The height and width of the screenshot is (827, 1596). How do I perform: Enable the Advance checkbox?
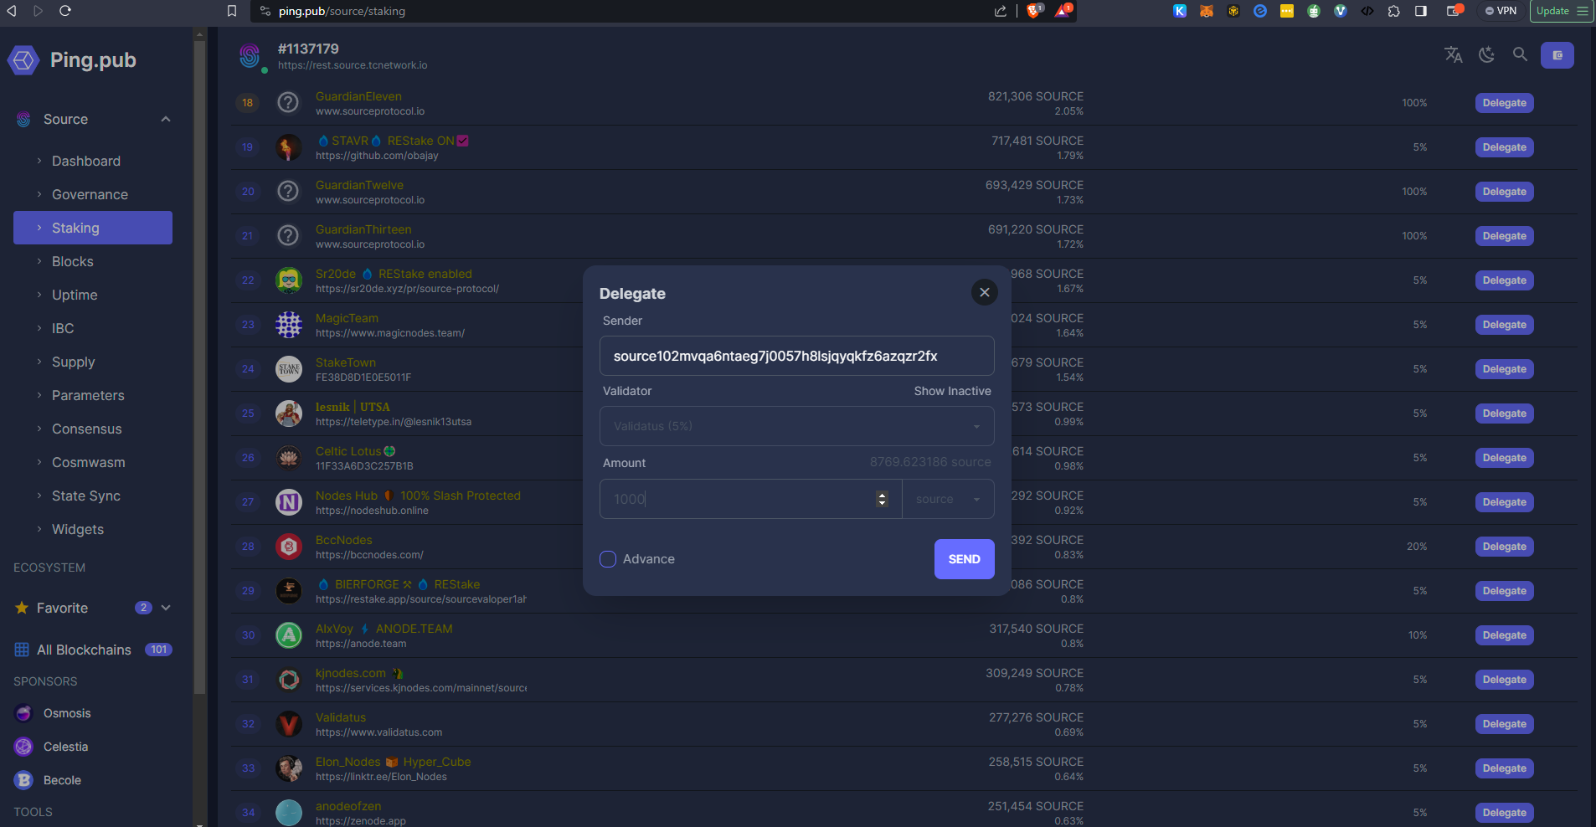click(608, 559)
